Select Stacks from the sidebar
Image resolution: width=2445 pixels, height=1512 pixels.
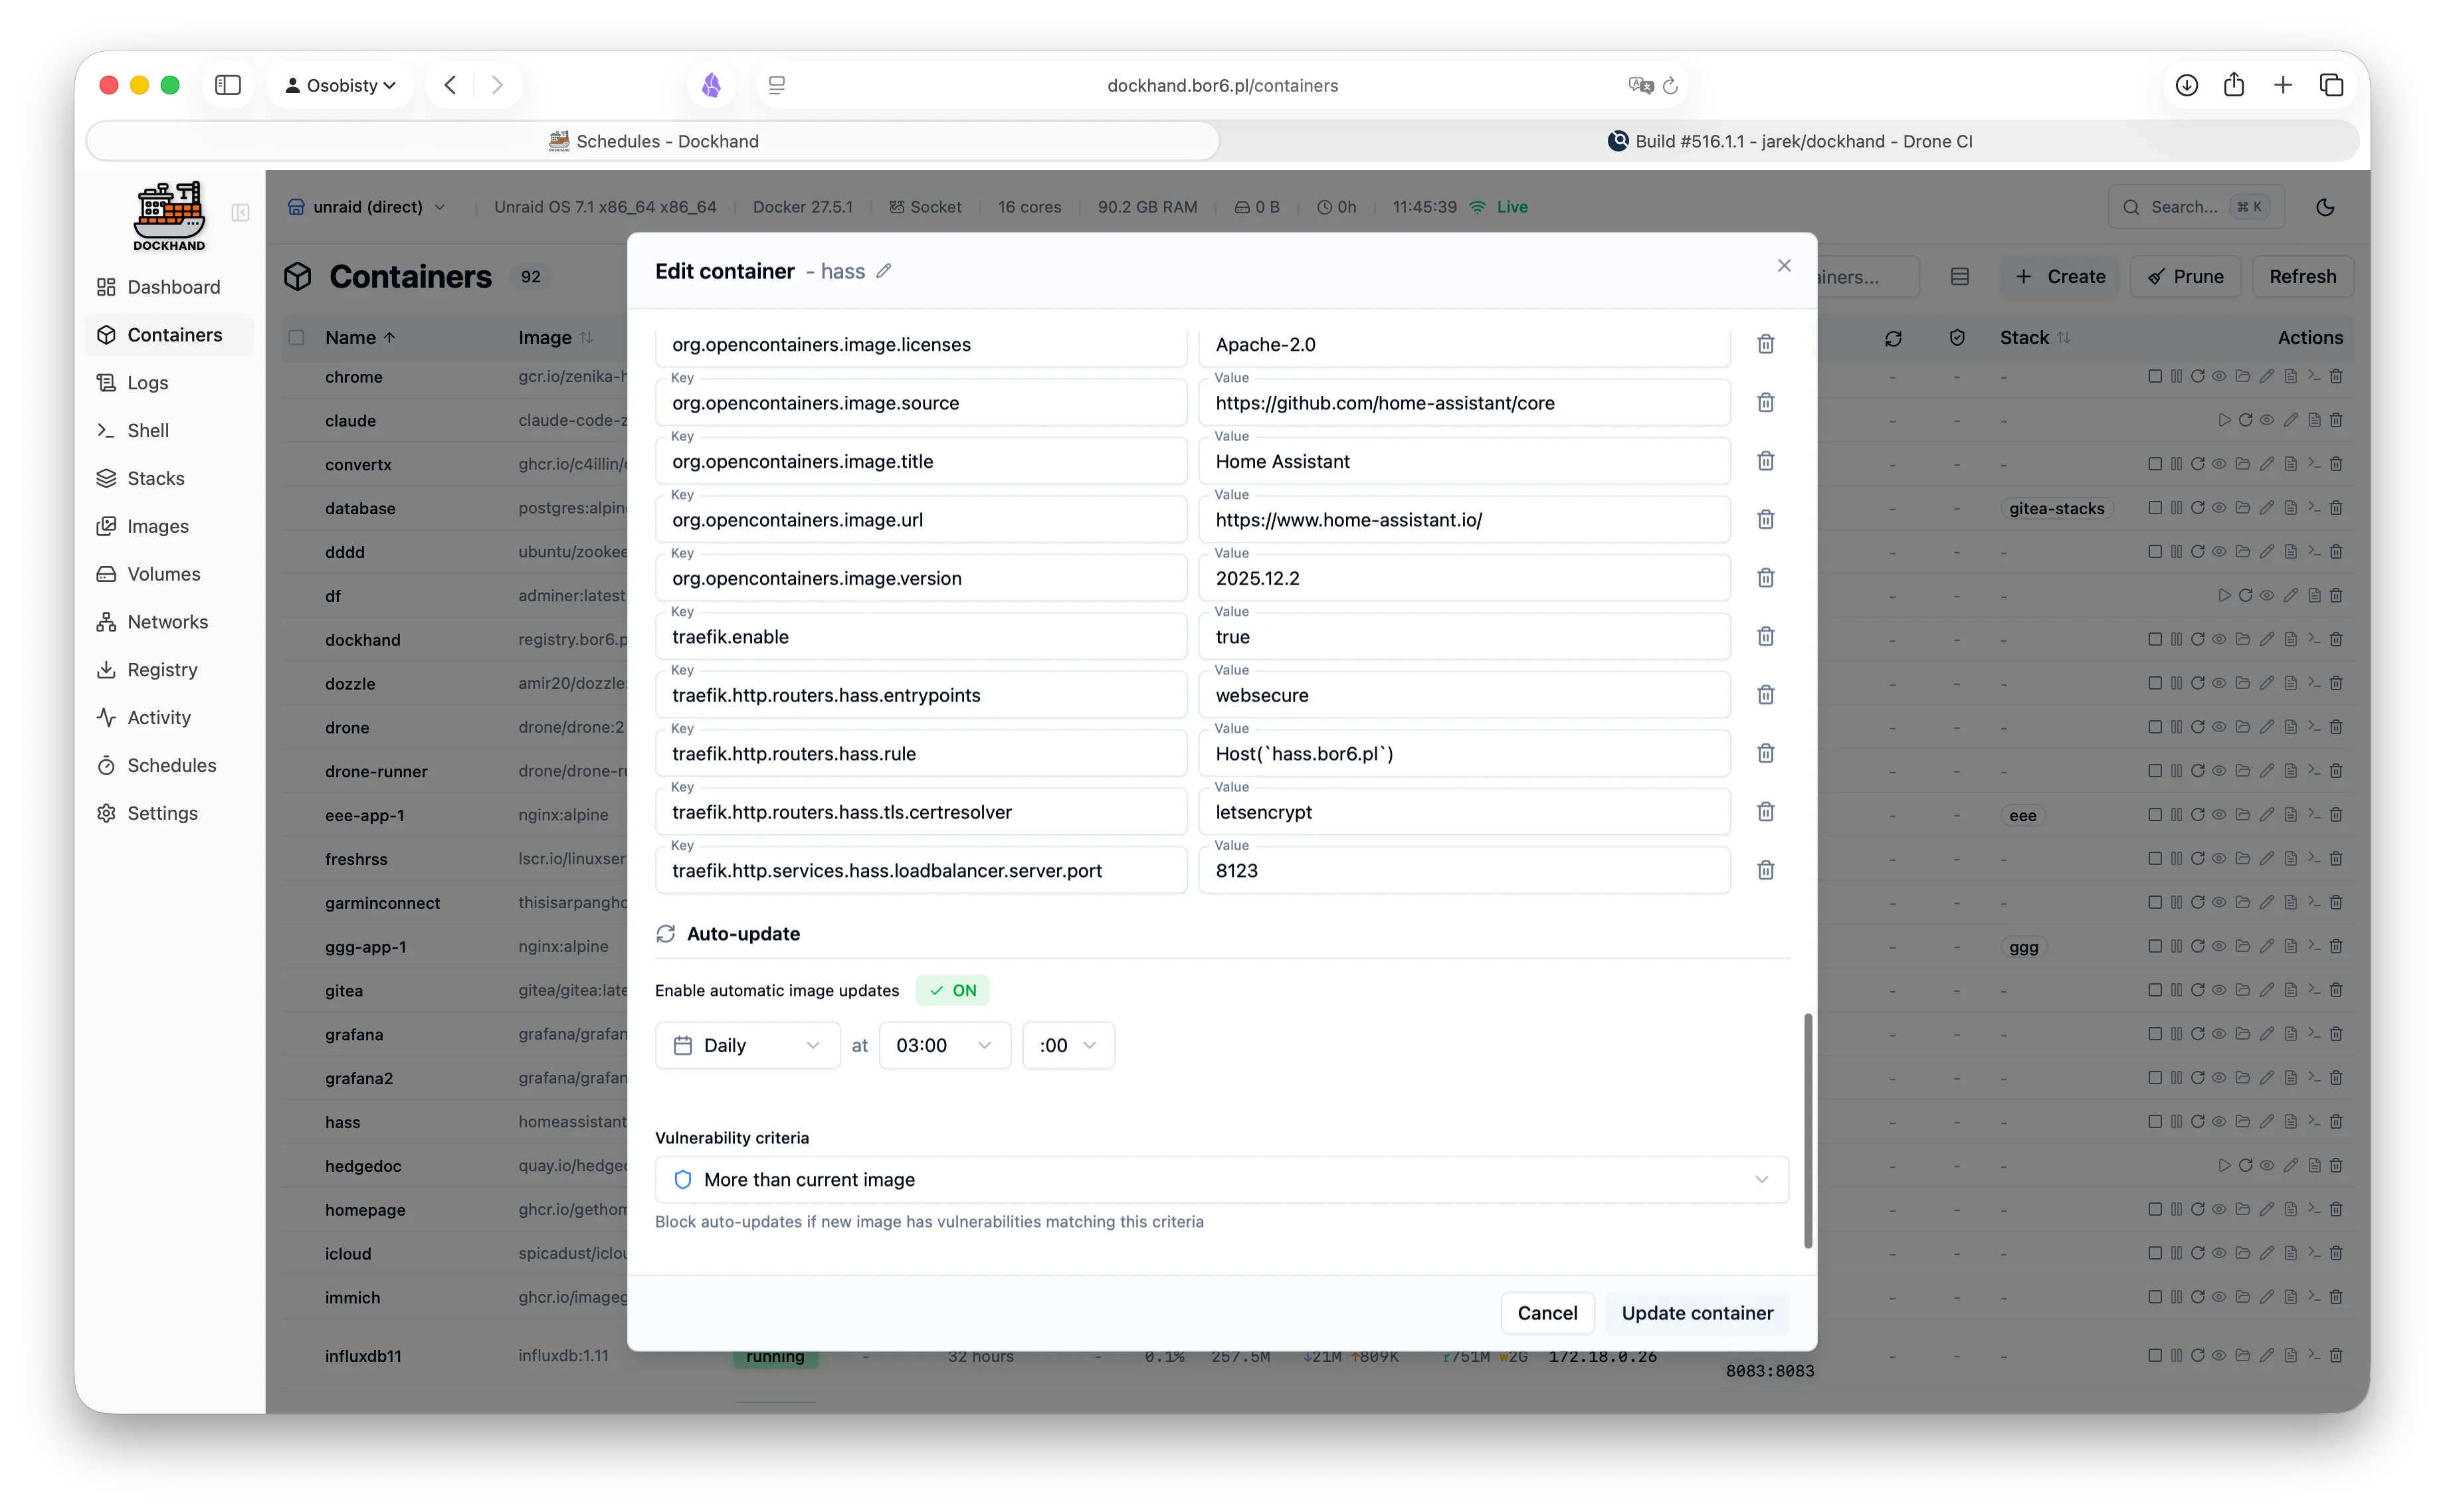[154, 478]
